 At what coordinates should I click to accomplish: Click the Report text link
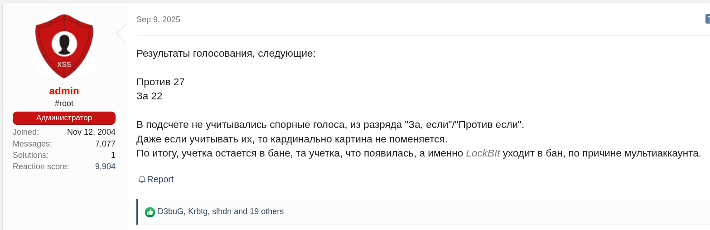pos(160,180)
